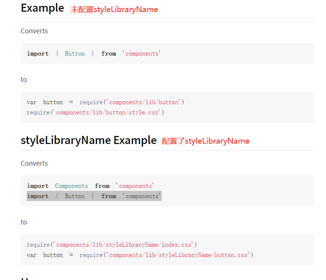Click the red '未配置styleLibraryName' annotation text
Viewport: 326px width, 280px height.
click(114, 10)
